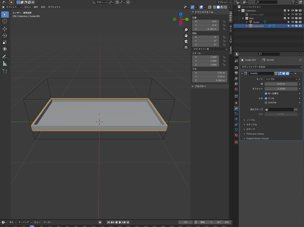The width and height of the screenshot is (304, 227).
Task: Expand the ノーマル section
Action: (x=251, y=120)
